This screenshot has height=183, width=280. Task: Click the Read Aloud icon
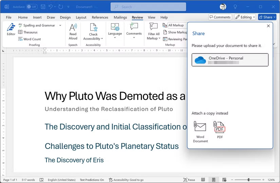pyautogui.click(x=73, y=31)
